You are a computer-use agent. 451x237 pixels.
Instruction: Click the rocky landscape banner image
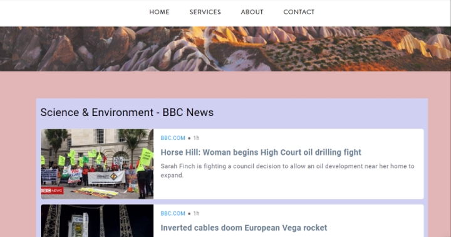coord(225,49)
